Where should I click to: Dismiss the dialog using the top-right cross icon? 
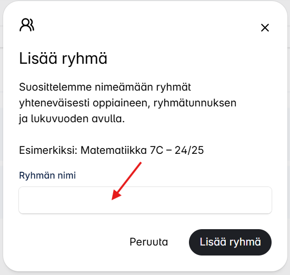point(265,28)
